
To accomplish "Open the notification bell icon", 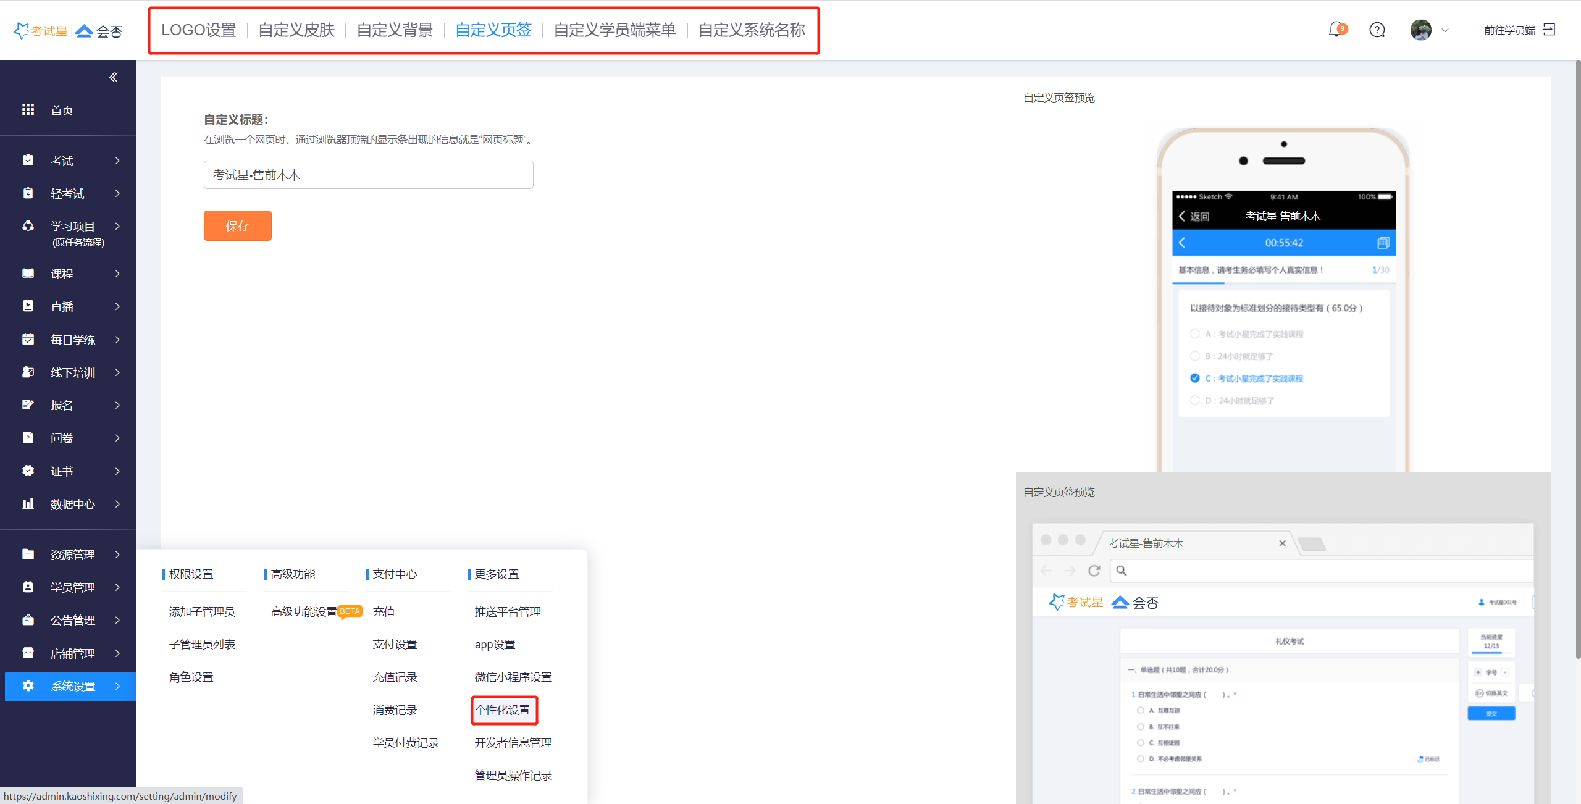I will 1336,30.
